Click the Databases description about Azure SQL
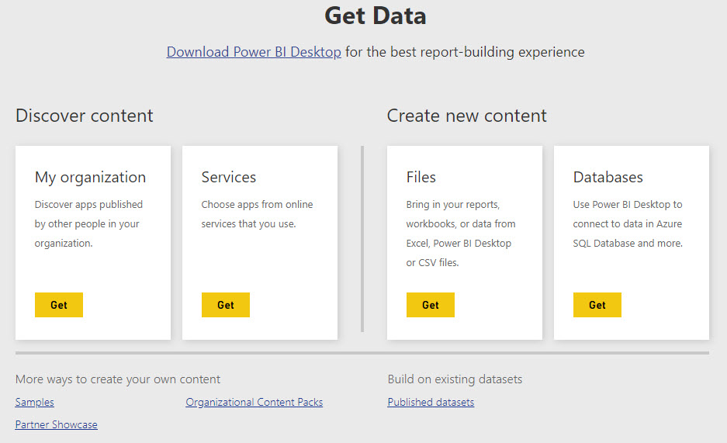Screen dimensions: 727x443 click(x=628, y=223)
